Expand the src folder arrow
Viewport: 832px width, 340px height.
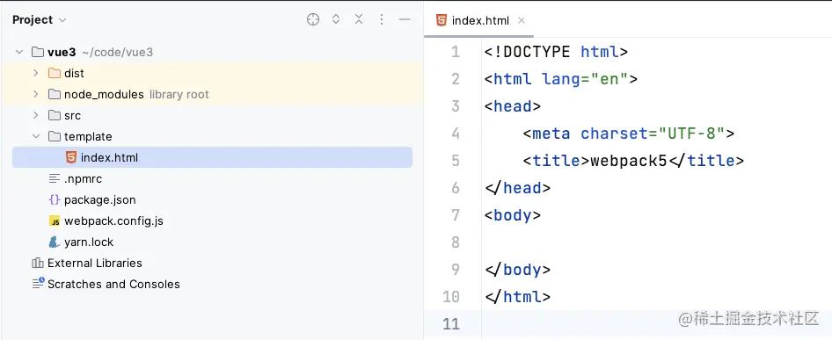(35, 115)
